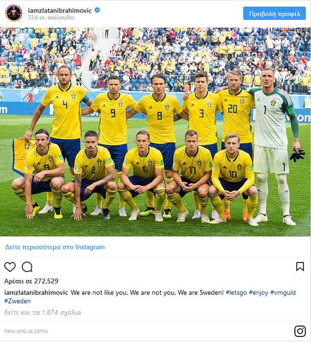The image size is (311, 344).
Task: Click the 272,529 likes count
Action: tap(31, 281)
